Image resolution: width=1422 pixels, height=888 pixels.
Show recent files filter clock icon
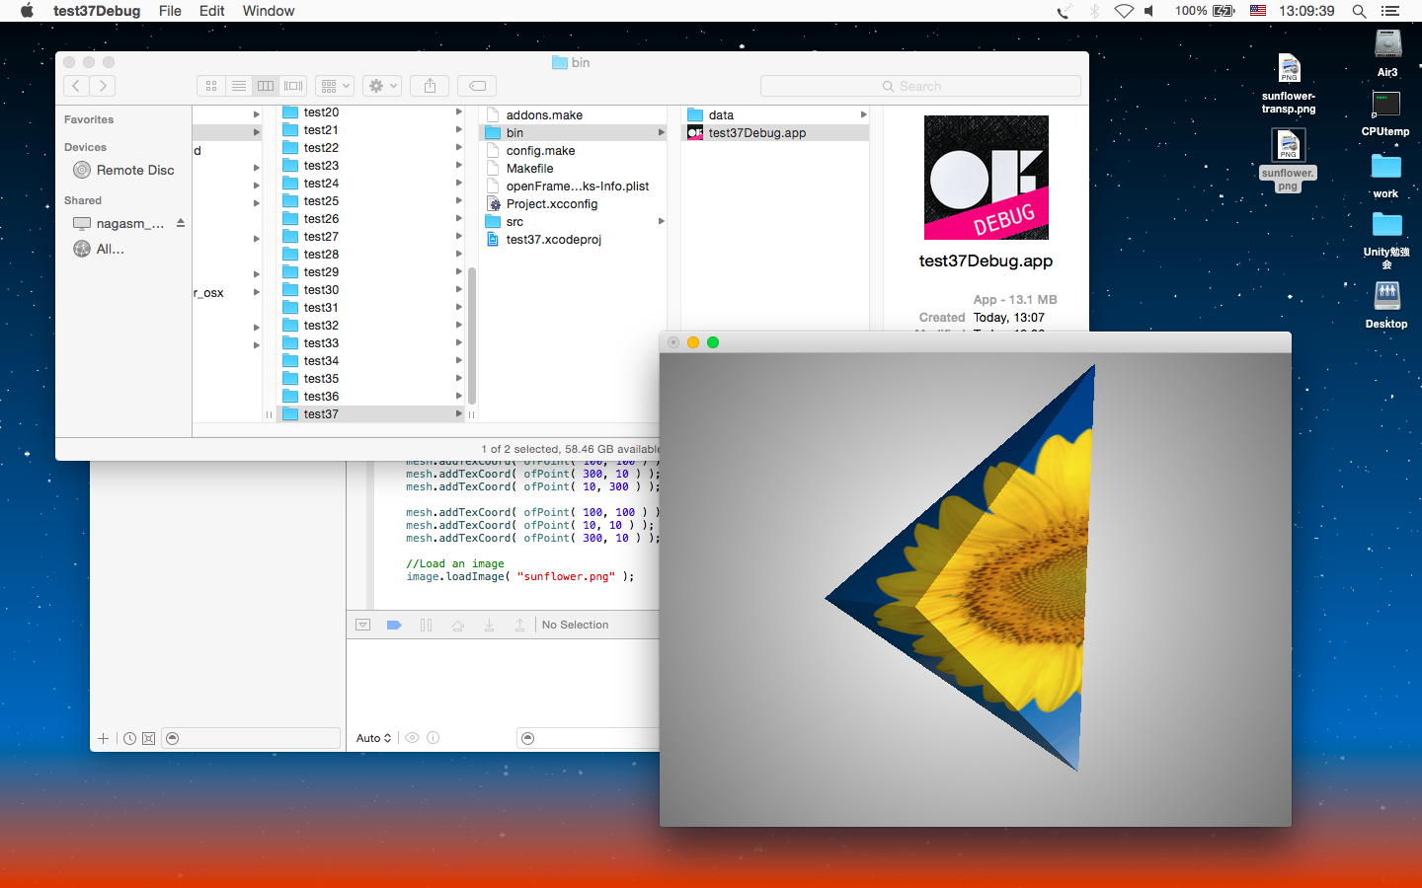click(x=129, y=738)
